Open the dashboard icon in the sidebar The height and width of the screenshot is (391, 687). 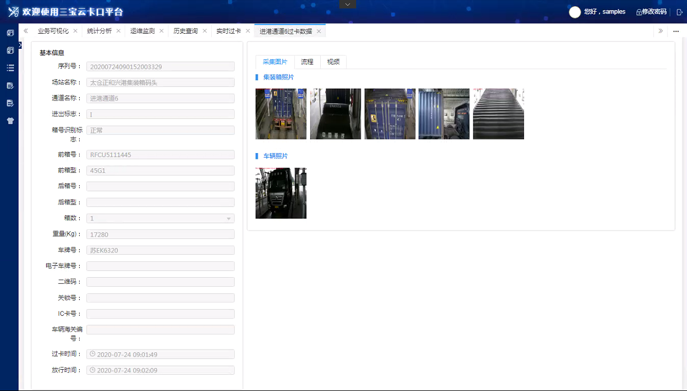[10, 34]
